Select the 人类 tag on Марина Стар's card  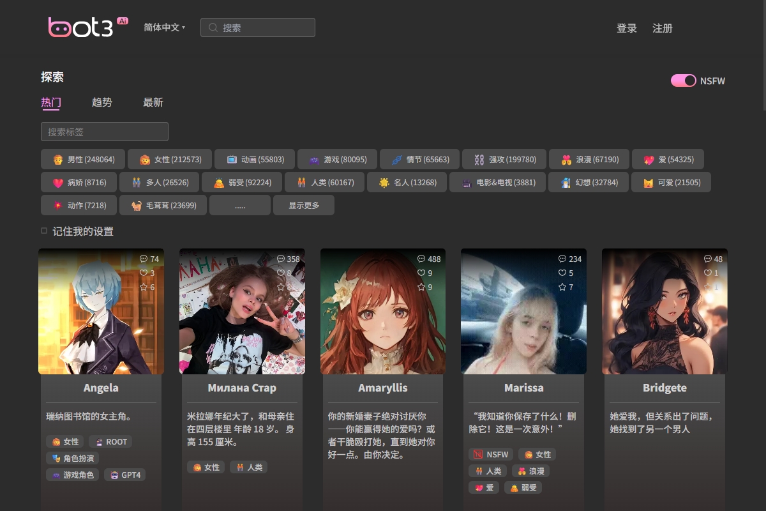(x=248, y=467)
